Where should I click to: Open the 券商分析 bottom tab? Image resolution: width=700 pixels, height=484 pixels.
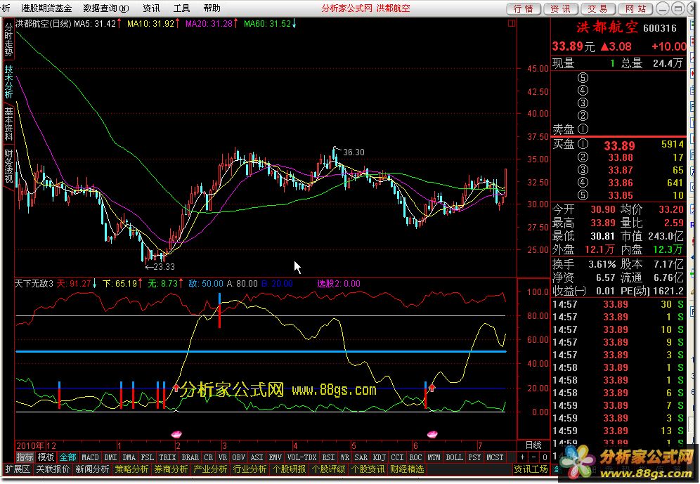click(x=171, y=469)
